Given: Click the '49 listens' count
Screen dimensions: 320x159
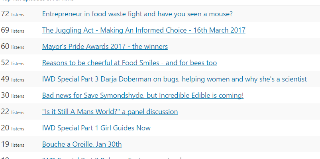Looking at the screenshot, I should click(x=13, y=79).
